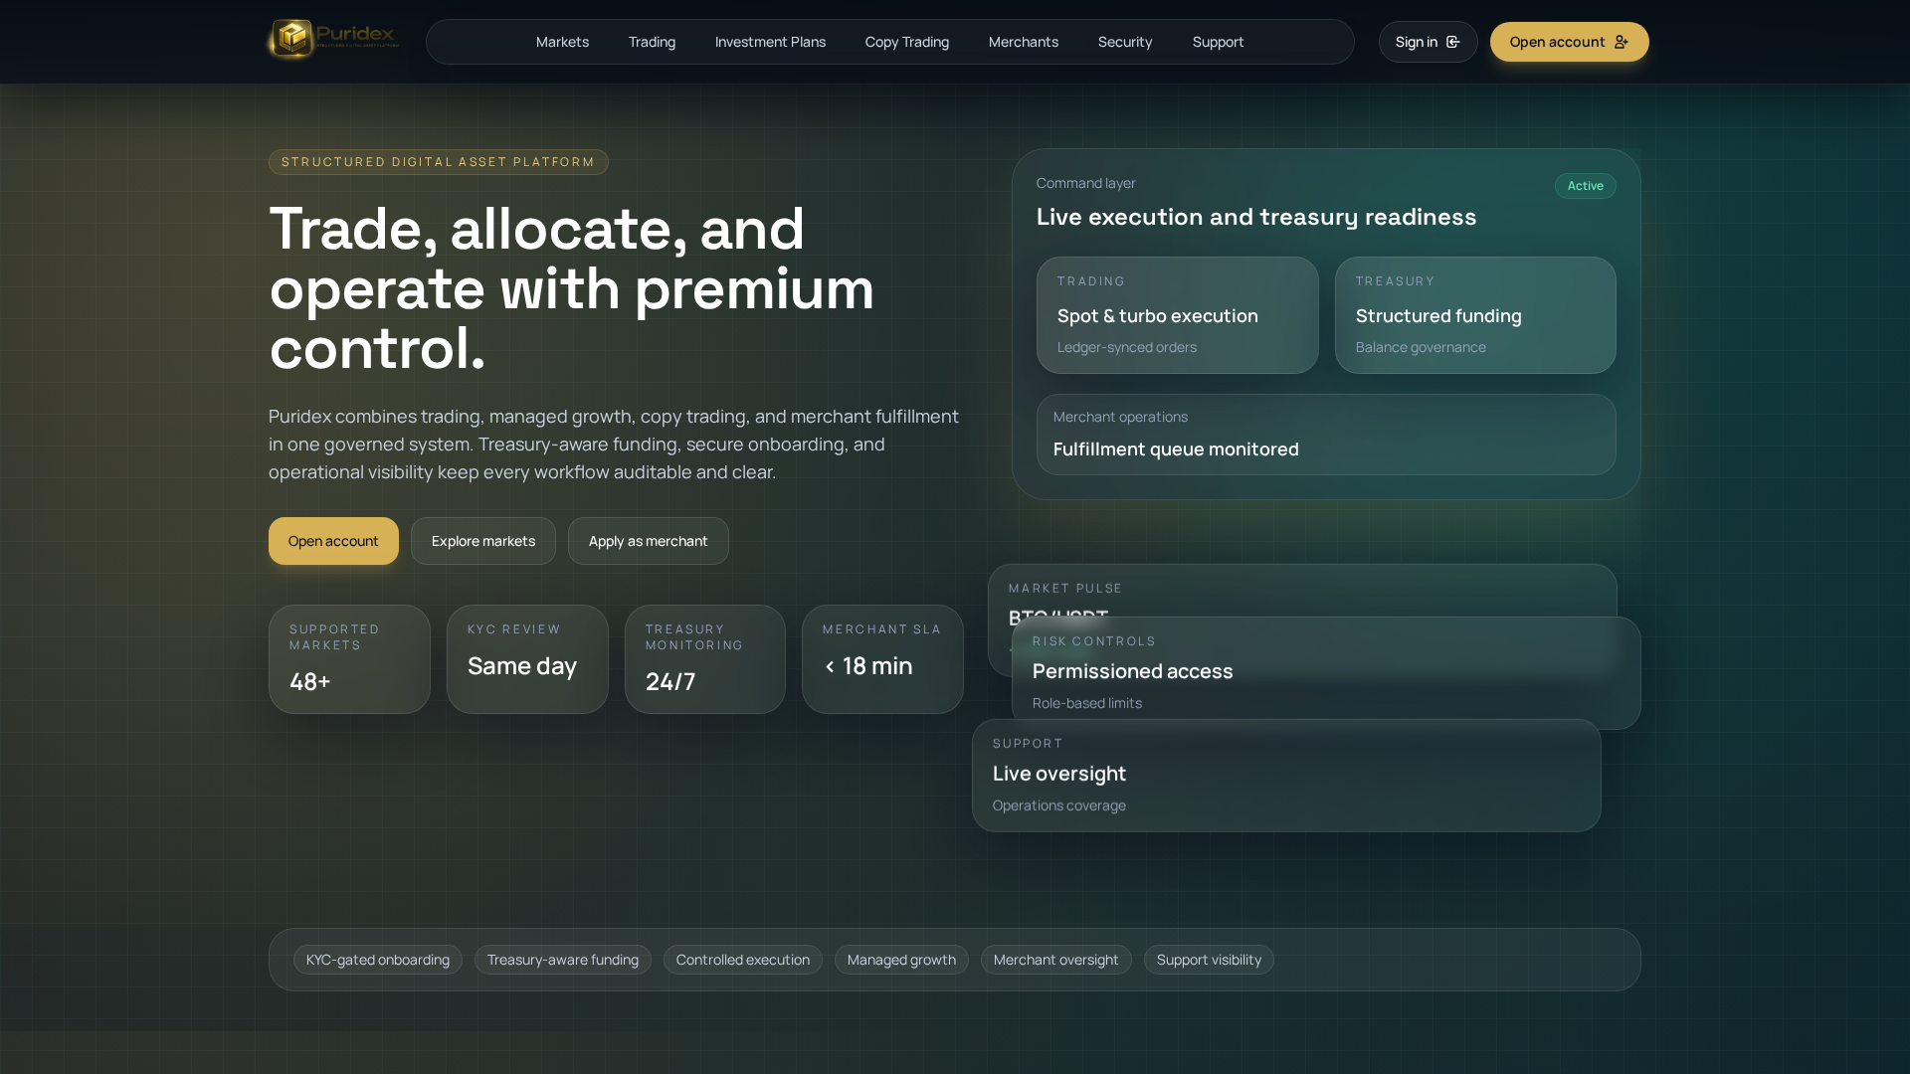
Task: Open Investment Plans from the navbar
Action: tap(770, 42)
